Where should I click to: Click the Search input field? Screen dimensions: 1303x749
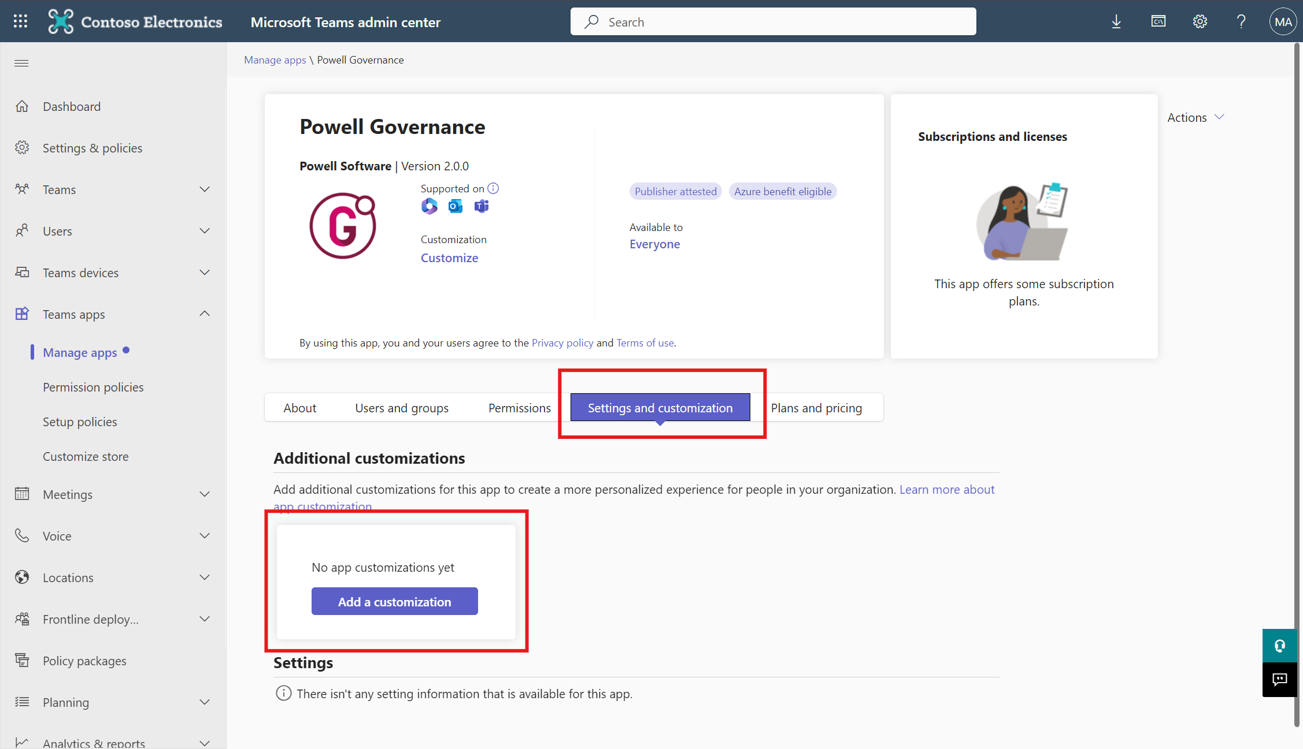[x=773, y=21]
